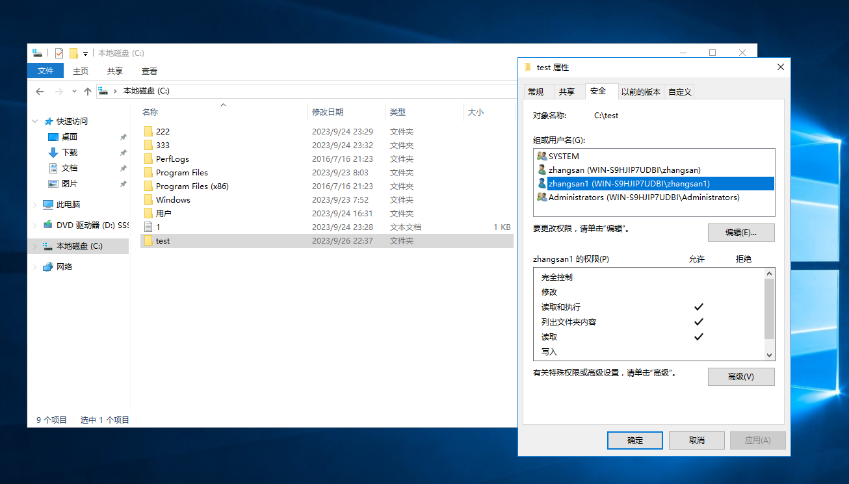Click the permissions list scrollbar thumb
This screenshot has height=484, width=849.
pos(770,309)
